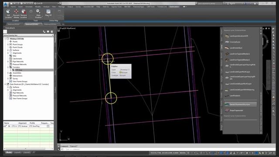
Task: Select the Intersections tree node
Action: pyautogui.click(x=17, y=76)
